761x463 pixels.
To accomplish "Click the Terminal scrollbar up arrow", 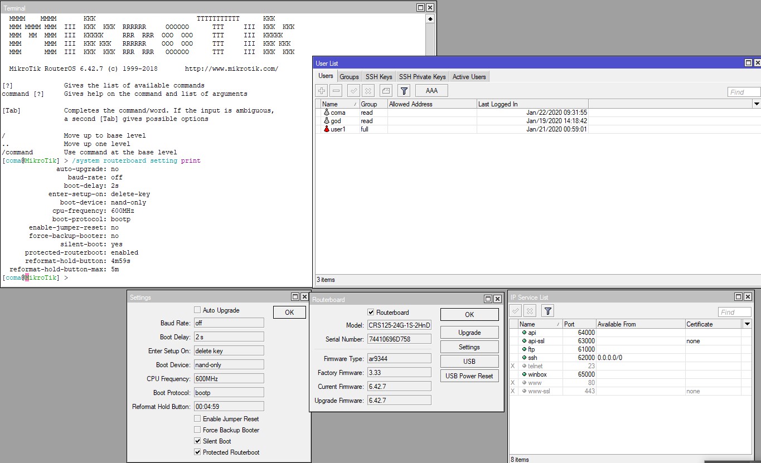I will [x=430, y=18].
